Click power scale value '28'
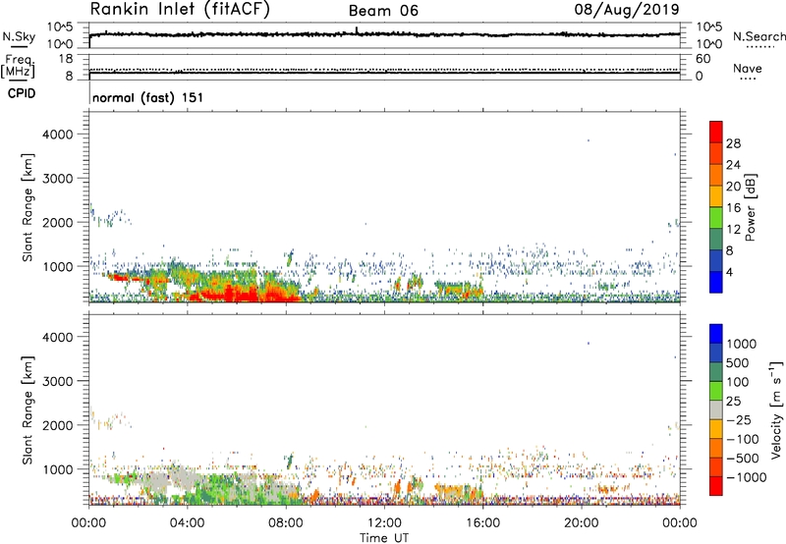Viewport: 786px width, 544px height. tap(733, 143)
